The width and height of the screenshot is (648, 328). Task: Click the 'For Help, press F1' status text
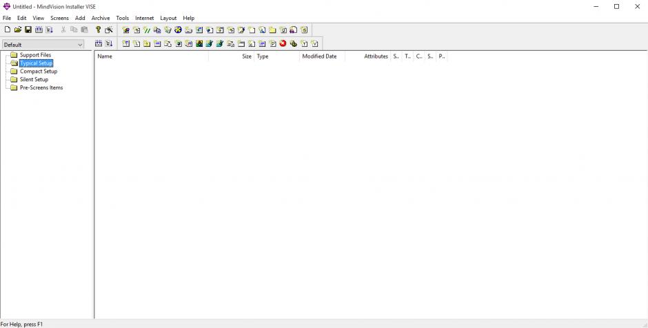[21, 325]
